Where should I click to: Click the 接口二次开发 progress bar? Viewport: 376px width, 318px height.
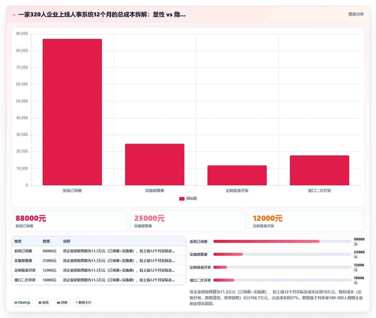pyautogui.click(x=282, y=280)
